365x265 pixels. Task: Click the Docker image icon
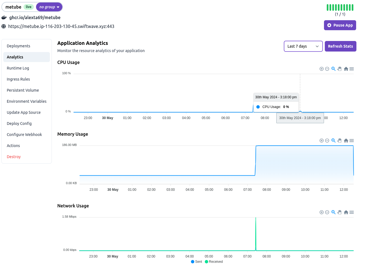point(4,17)
